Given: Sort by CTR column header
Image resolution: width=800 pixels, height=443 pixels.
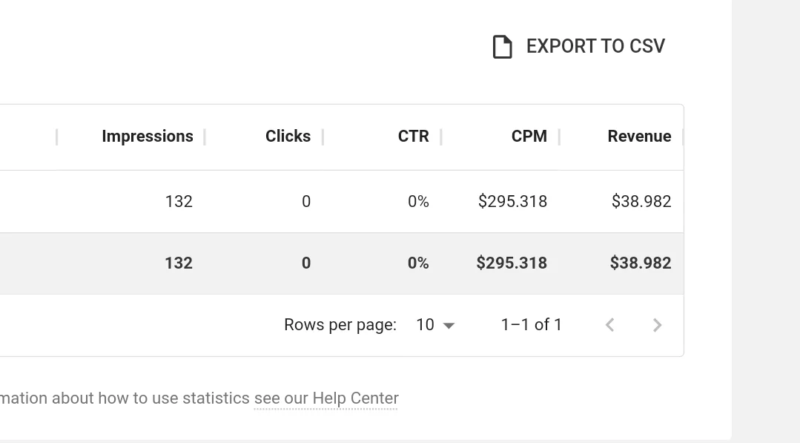Looking at the screenshot, I should (413, 137).
